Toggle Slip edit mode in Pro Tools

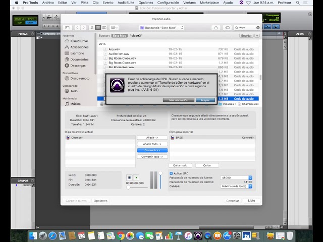point(20,22)
